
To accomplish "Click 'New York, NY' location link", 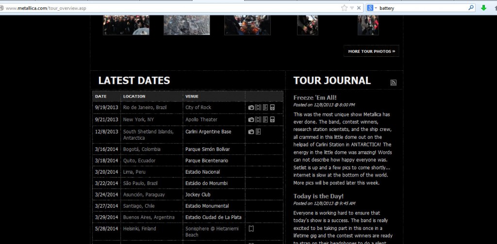I will pyautogui.click(x=138, y=119).
